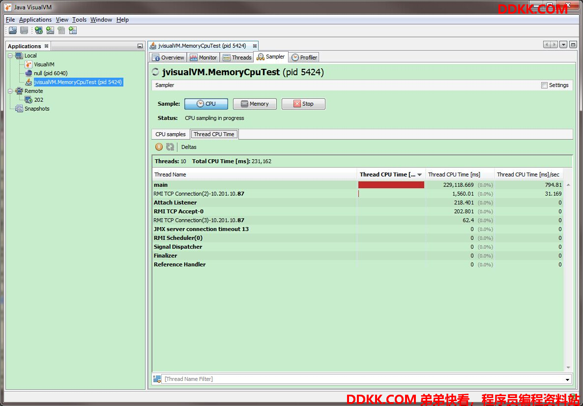Switch to the Monitor tab

click(203, 57)
